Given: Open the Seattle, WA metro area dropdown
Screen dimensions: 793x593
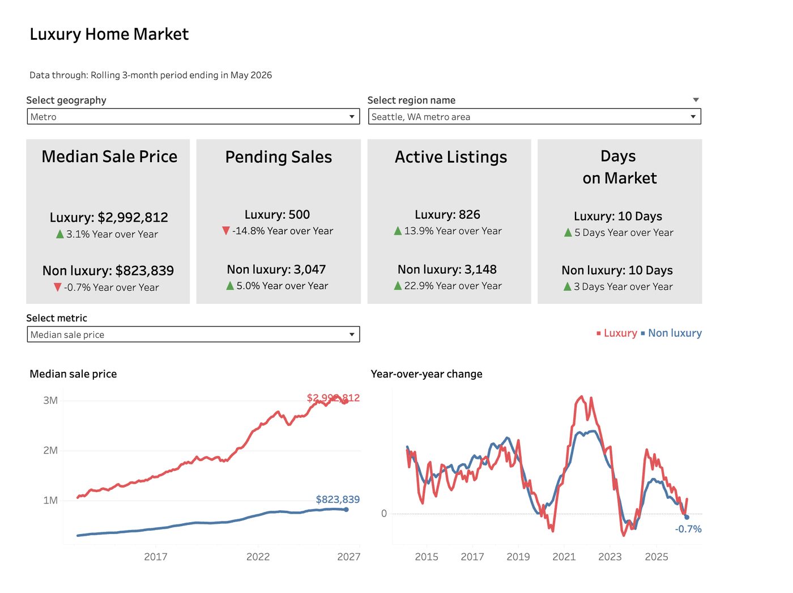Looking at the screenshot, I should pyautogui.click(x=534, y=117).
